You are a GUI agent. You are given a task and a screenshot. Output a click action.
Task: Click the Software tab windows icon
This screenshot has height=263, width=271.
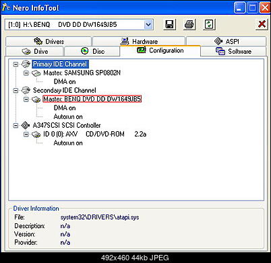coord(220,51)
